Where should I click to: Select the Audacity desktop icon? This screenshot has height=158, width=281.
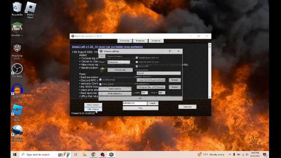click(x=17, y=91)
